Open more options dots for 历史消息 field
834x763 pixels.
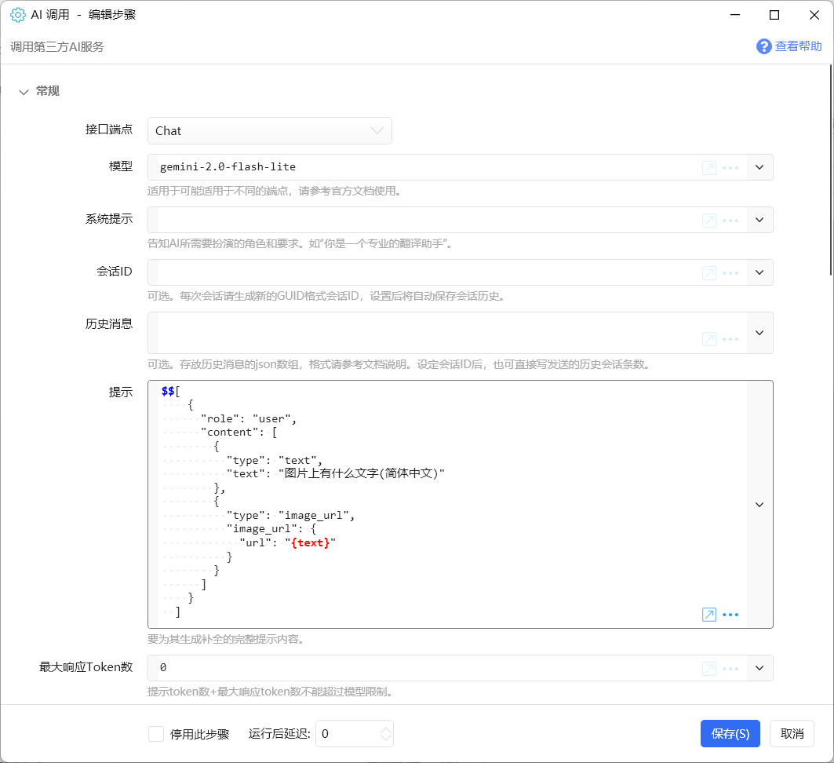point(730,339)
